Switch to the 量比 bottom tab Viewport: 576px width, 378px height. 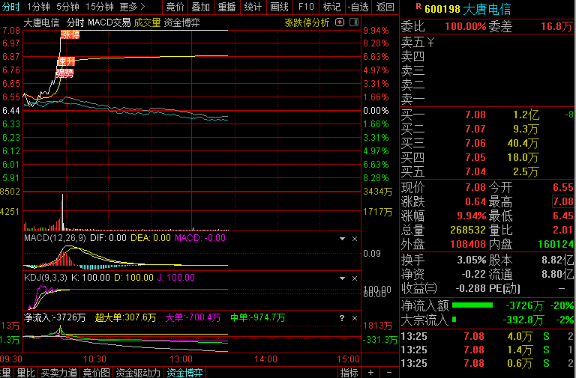click(25, 373)
